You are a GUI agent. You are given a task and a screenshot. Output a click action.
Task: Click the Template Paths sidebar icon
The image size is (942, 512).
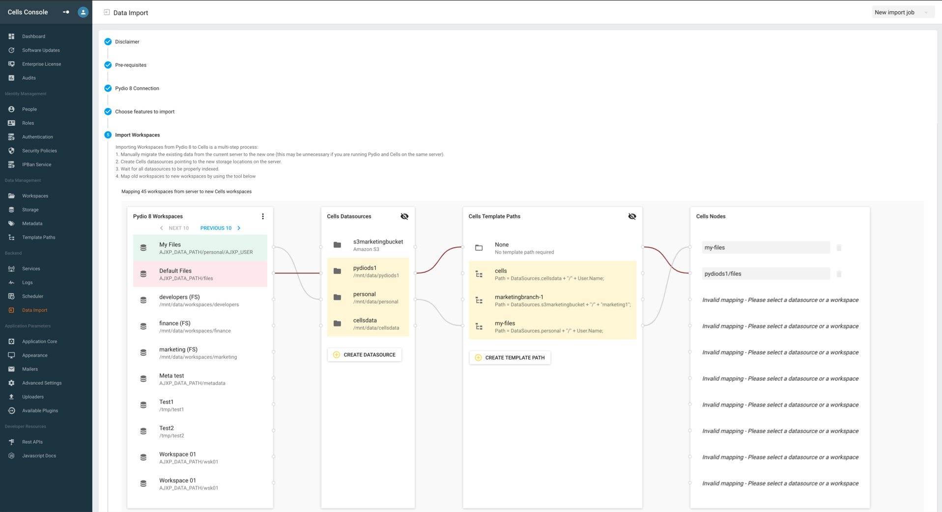click(x=11, y=237)
